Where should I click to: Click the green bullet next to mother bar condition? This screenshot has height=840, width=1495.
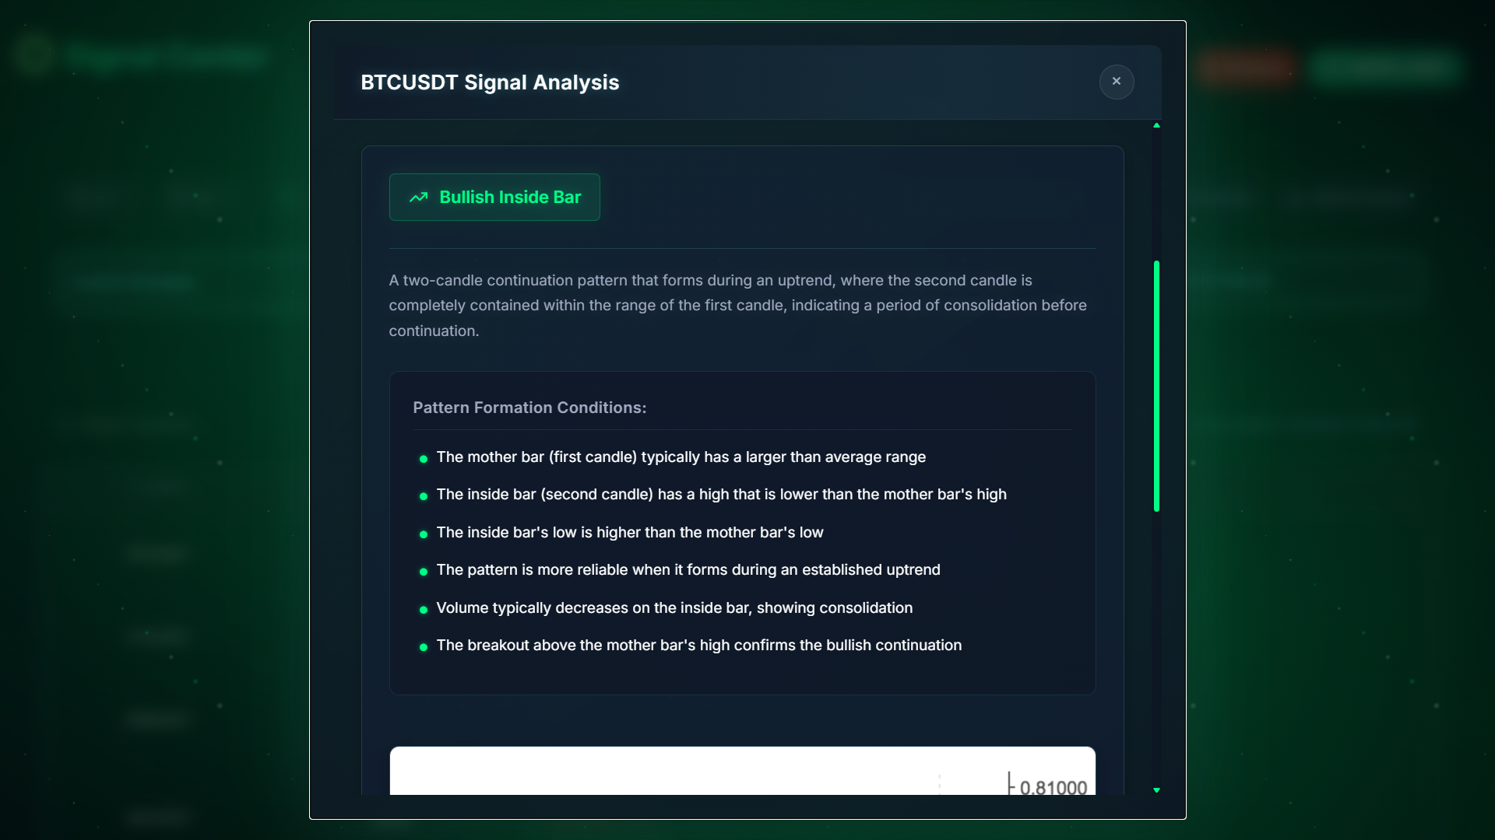pyautogui.click(x=424, y=459)
